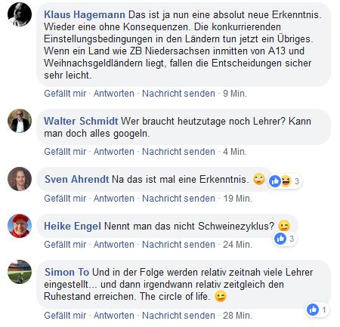Open Heike Engel's avatar with red cap
Image resolution: width=340 pixels, height=327 pixels.
pyautogui.click(x=20, y=226)
